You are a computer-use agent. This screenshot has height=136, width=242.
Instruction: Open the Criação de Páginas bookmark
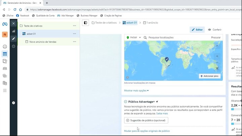[x=111, y=15]
